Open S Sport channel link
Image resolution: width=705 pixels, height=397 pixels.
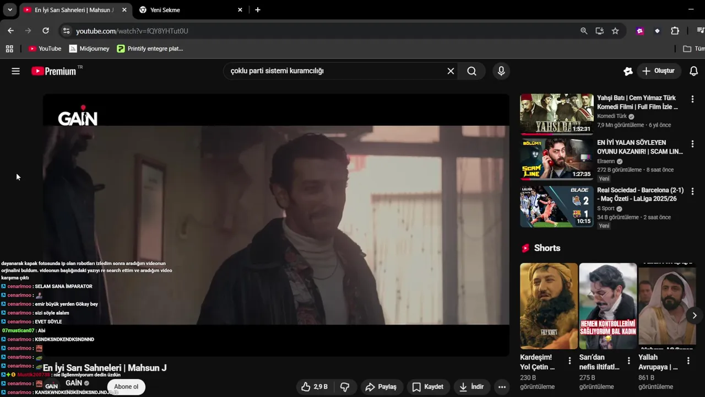point(606,208)
